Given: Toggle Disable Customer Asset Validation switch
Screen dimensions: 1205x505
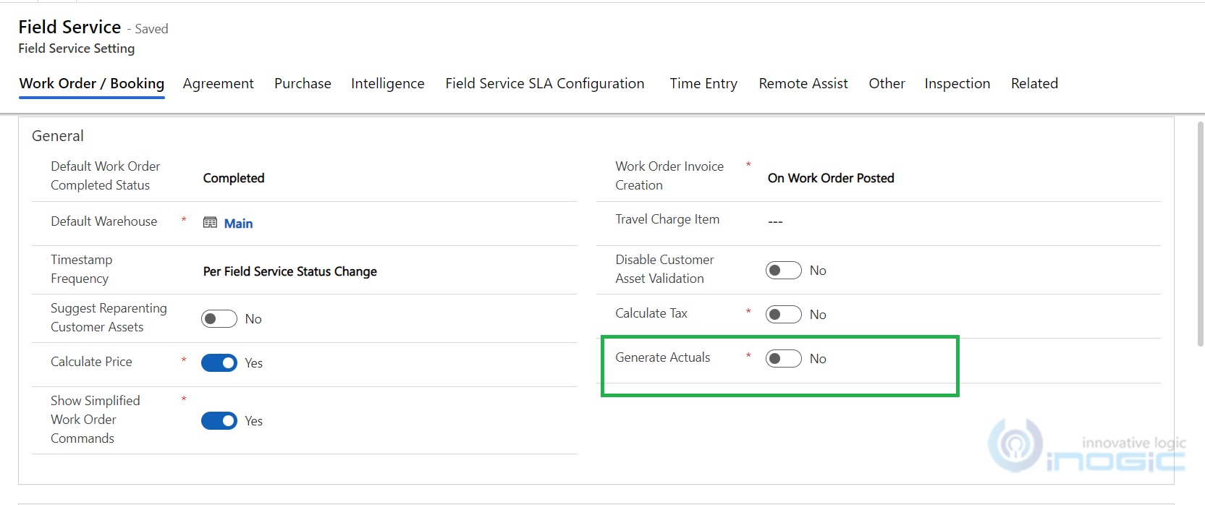Looking at the screenshot, I should 784,271.
